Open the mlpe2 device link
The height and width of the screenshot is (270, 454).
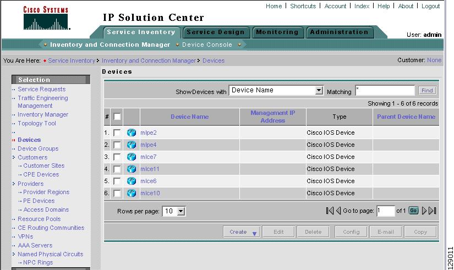[x=149, y=133]
